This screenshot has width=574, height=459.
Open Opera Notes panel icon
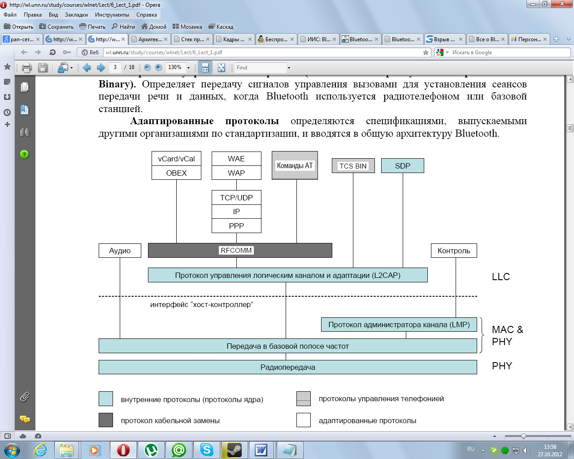7,82
